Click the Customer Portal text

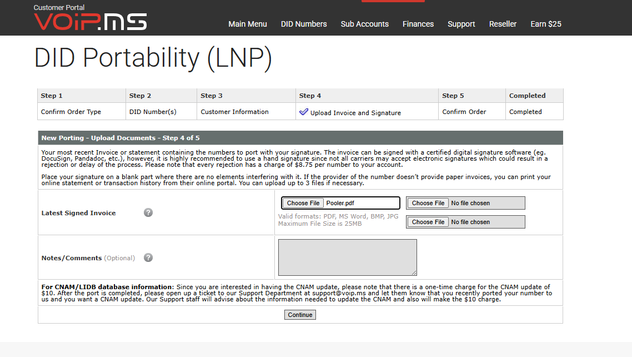(59, 8)
